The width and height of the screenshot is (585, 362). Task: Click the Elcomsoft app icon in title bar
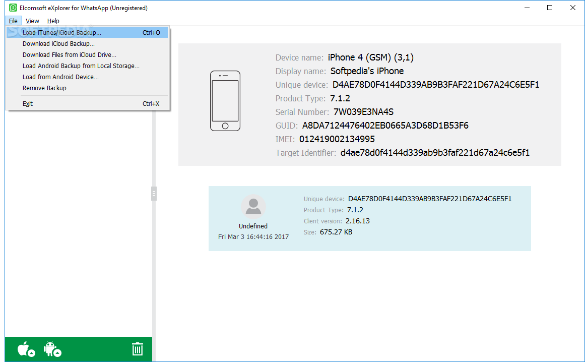[13, 8]
